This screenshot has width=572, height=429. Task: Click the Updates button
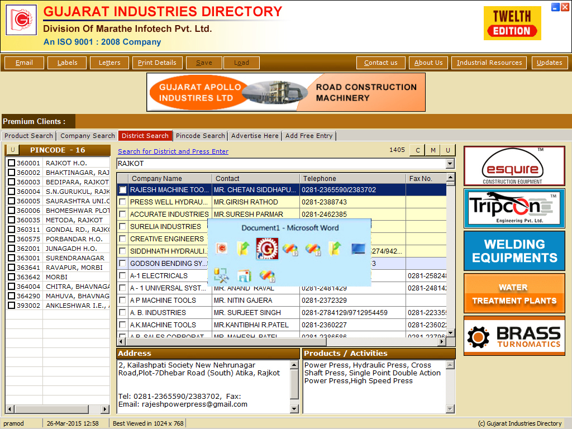coord(550,63)
